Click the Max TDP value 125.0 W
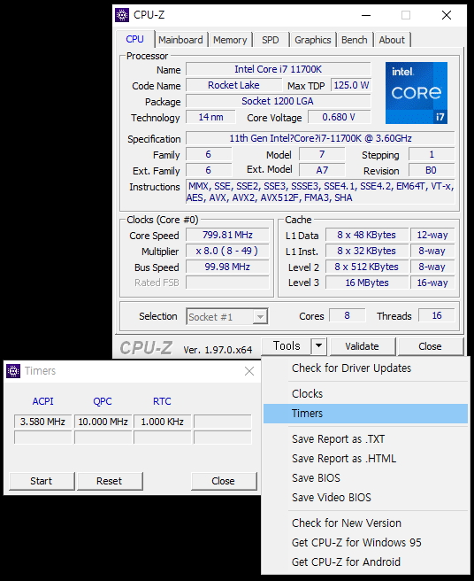The height and width of the screenshot is (581, 474). tap(351, 85)
